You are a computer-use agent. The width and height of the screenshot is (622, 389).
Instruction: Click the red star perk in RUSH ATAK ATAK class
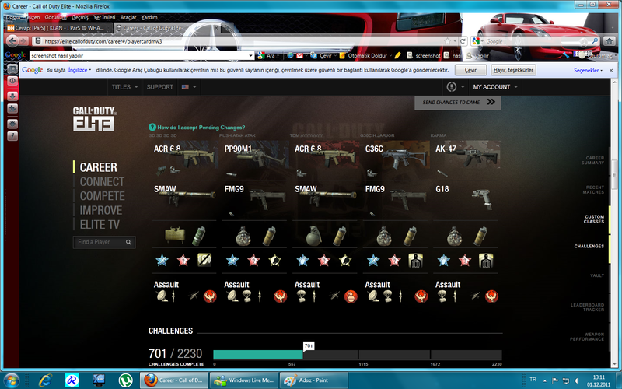point(253,261)
